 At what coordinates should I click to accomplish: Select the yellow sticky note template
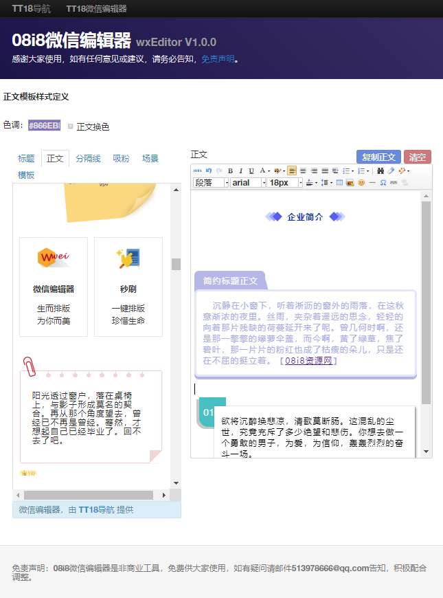coord(111,203)
